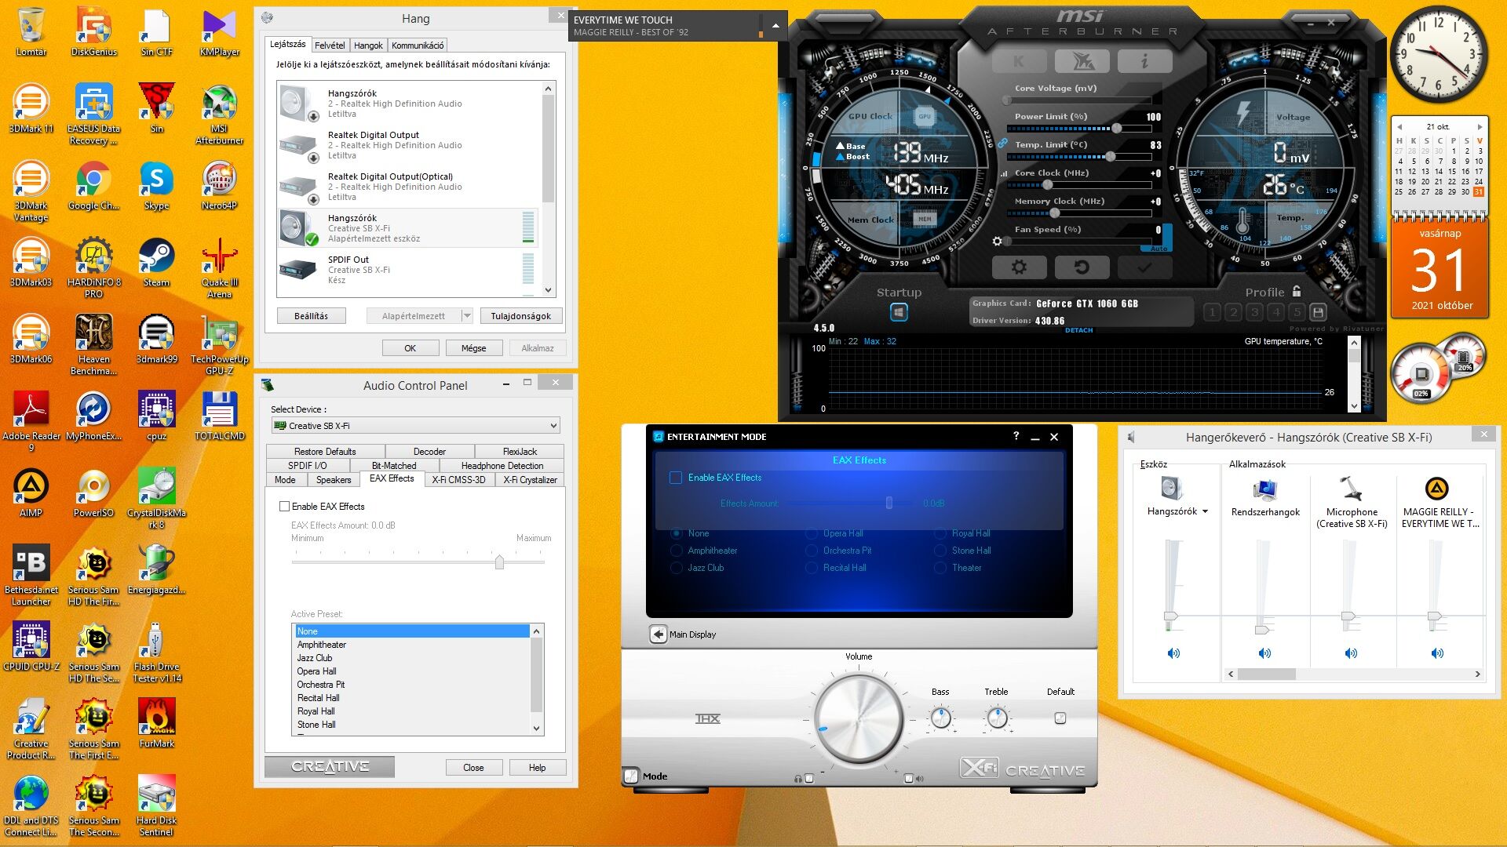
Task: Click Default checkbox near Treble knob
Action: (1060, 718)
